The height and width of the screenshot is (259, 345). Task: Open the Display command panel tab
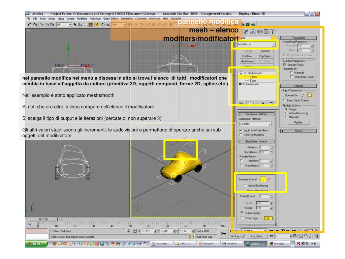[266, 32]
